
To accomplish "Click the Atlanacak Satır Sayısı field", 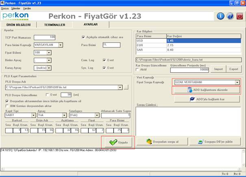I will point(115,115).
